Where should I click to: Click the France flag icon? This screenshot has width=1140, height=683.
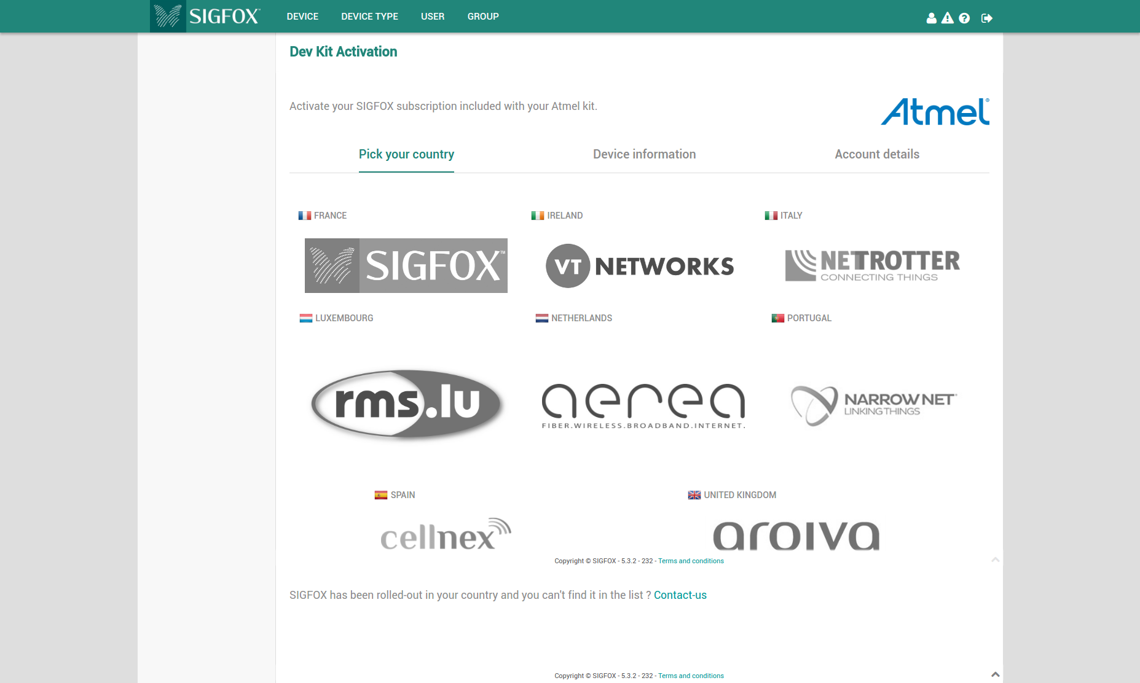[x=305, y=216]
